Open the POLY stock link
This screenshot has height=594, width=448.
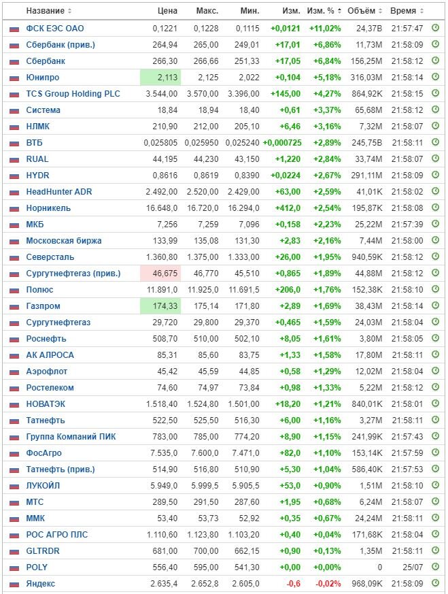coord(37,567)
